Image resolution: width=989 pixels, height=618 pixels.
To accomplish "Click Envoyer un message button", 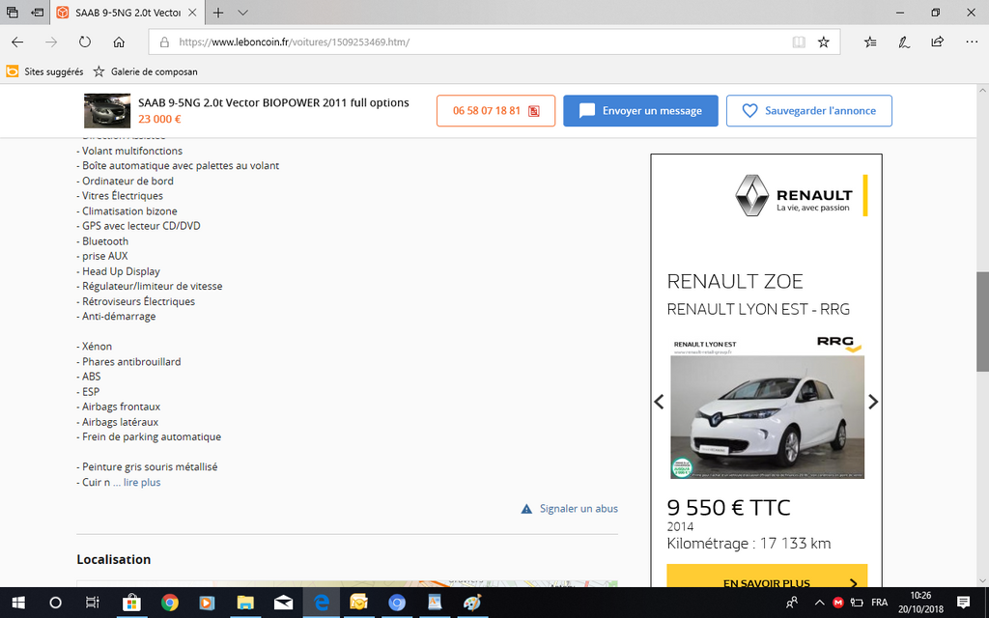I will (x=640, y=111).
